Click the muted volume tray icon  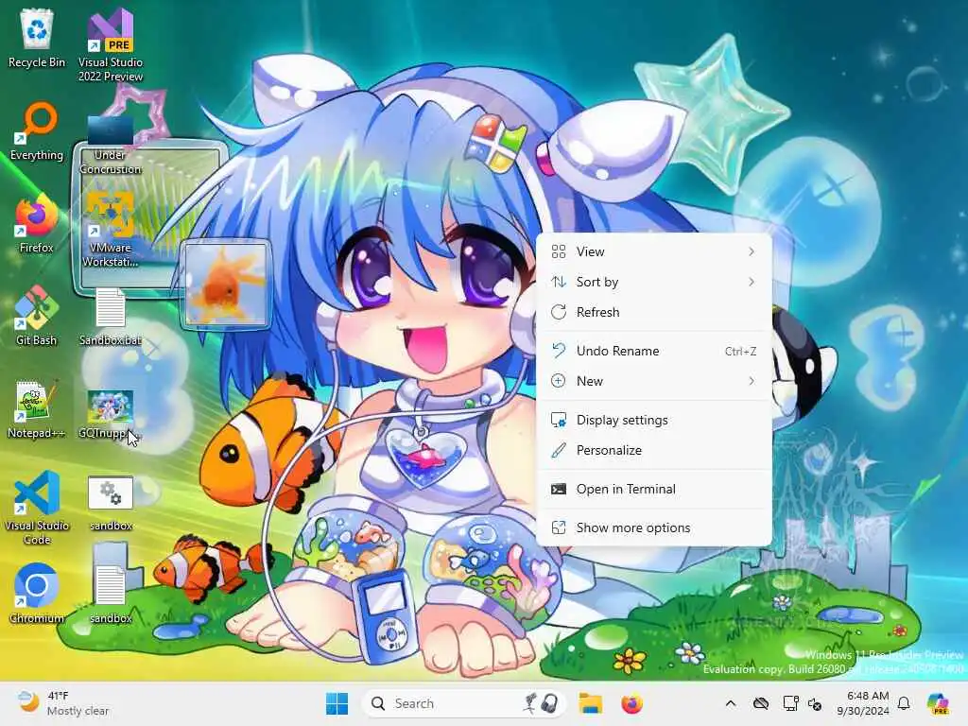[815, 703]
